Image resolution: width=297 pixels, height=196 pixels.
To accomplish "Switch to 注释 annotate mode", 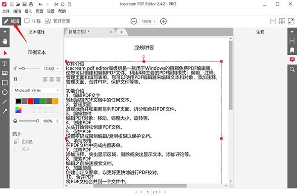I will (x=32, y=21).
